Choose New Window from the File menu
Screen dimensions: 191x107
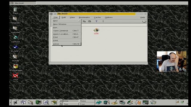pyautogui.click(x=67, y=24)
